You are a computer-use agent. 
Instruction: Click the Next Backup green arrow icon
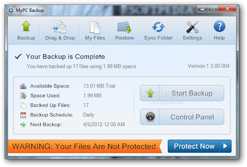pos(23,124)
